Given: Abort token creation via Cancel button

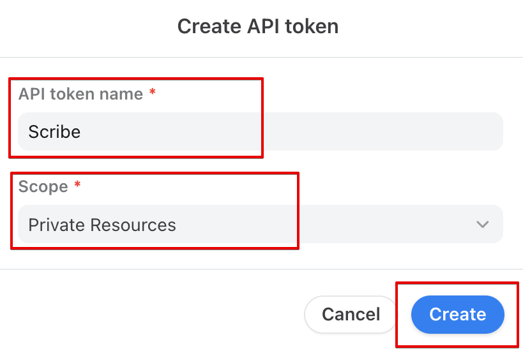Looking at the screenshot, I should point(351,314).
